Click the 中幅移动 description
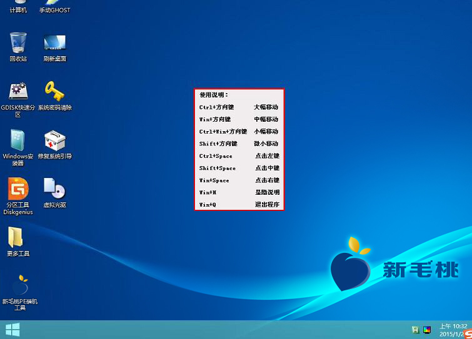This screenshot has width=472, height=339. pyautogui.click(x=266, y=119)
